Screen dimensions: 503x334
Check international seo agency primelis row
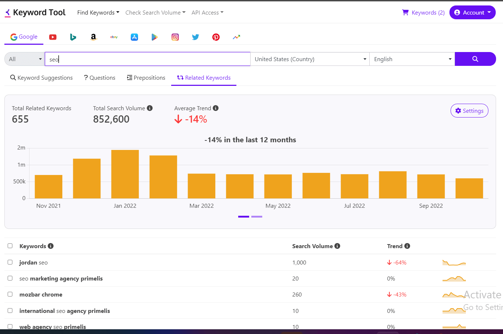coord(10,311)
